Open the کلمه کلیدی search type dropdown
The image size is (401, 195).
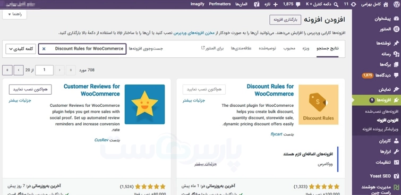pyautogui.click(x=21, y=49)
